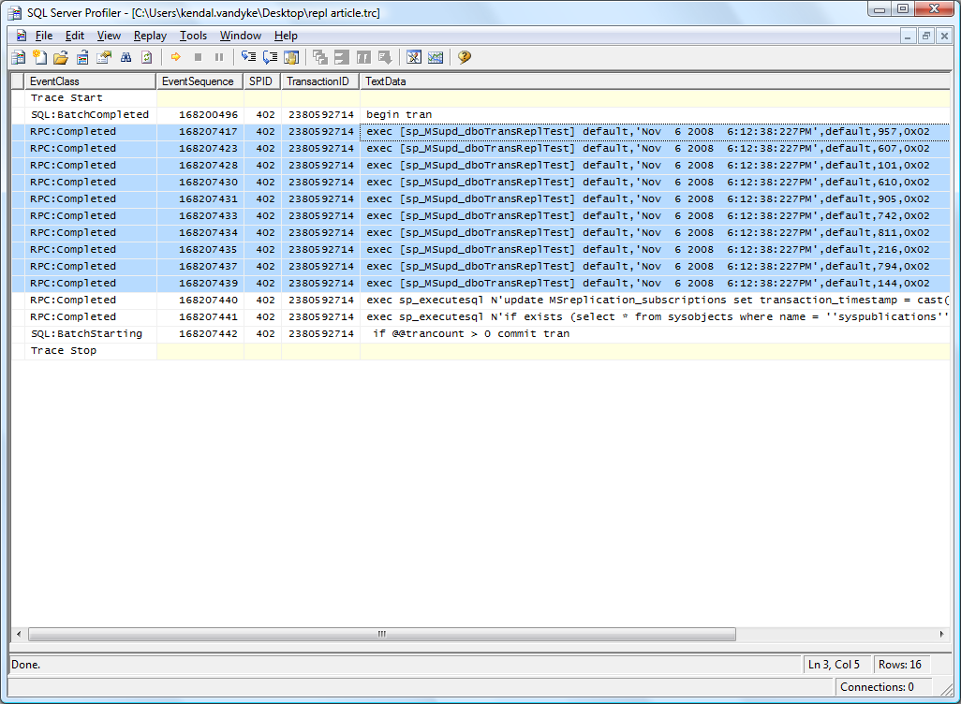Open the Tools menu

tap(193, 36)
